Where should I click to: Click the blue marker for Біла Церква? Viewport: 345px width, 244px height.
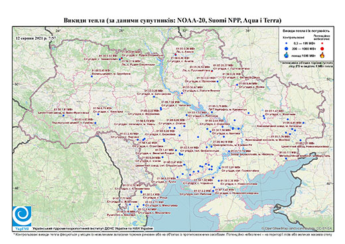(x=154, y=97)
